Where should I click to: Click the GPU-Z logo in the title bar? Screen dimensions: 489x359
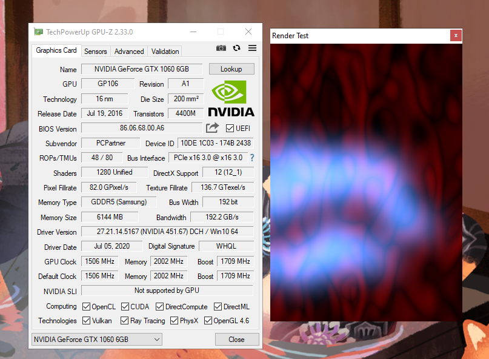(x=38, y=31)
